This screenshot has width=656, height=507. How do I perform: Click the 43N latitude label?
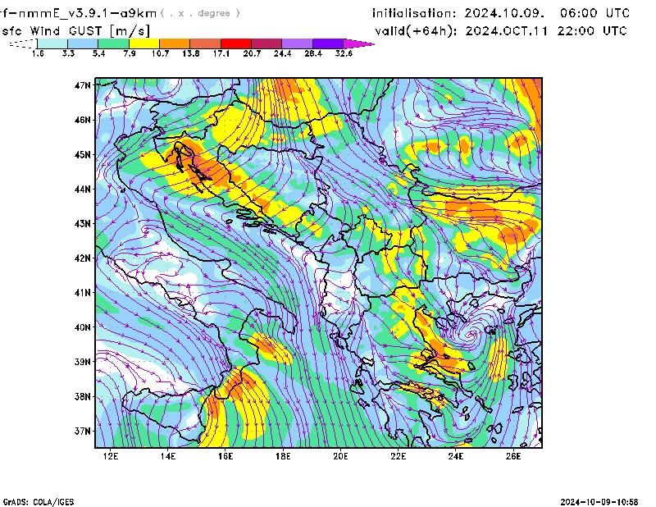(83, 224)
